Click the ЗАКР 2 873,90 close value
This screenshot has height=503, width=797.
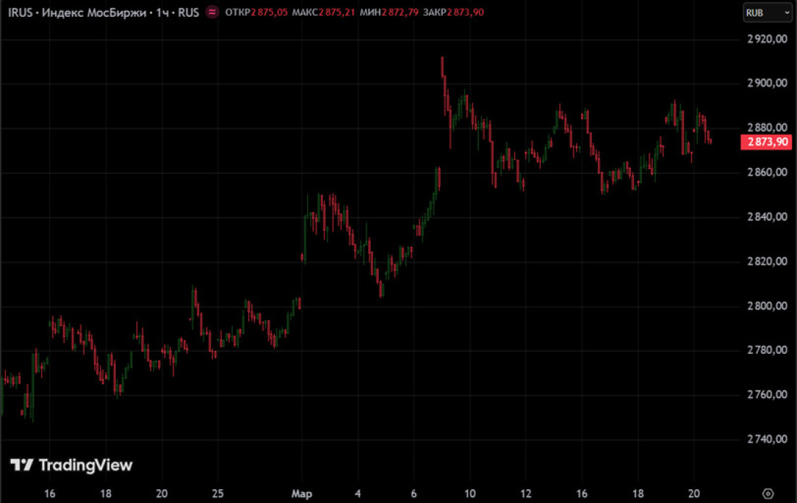[x=454, y=12]
